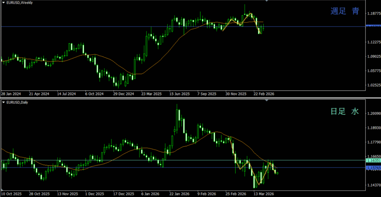Click 1.20090 on the daily price scale
The width and height of the screenshot is (381, 197).
(x=373, y=114)
